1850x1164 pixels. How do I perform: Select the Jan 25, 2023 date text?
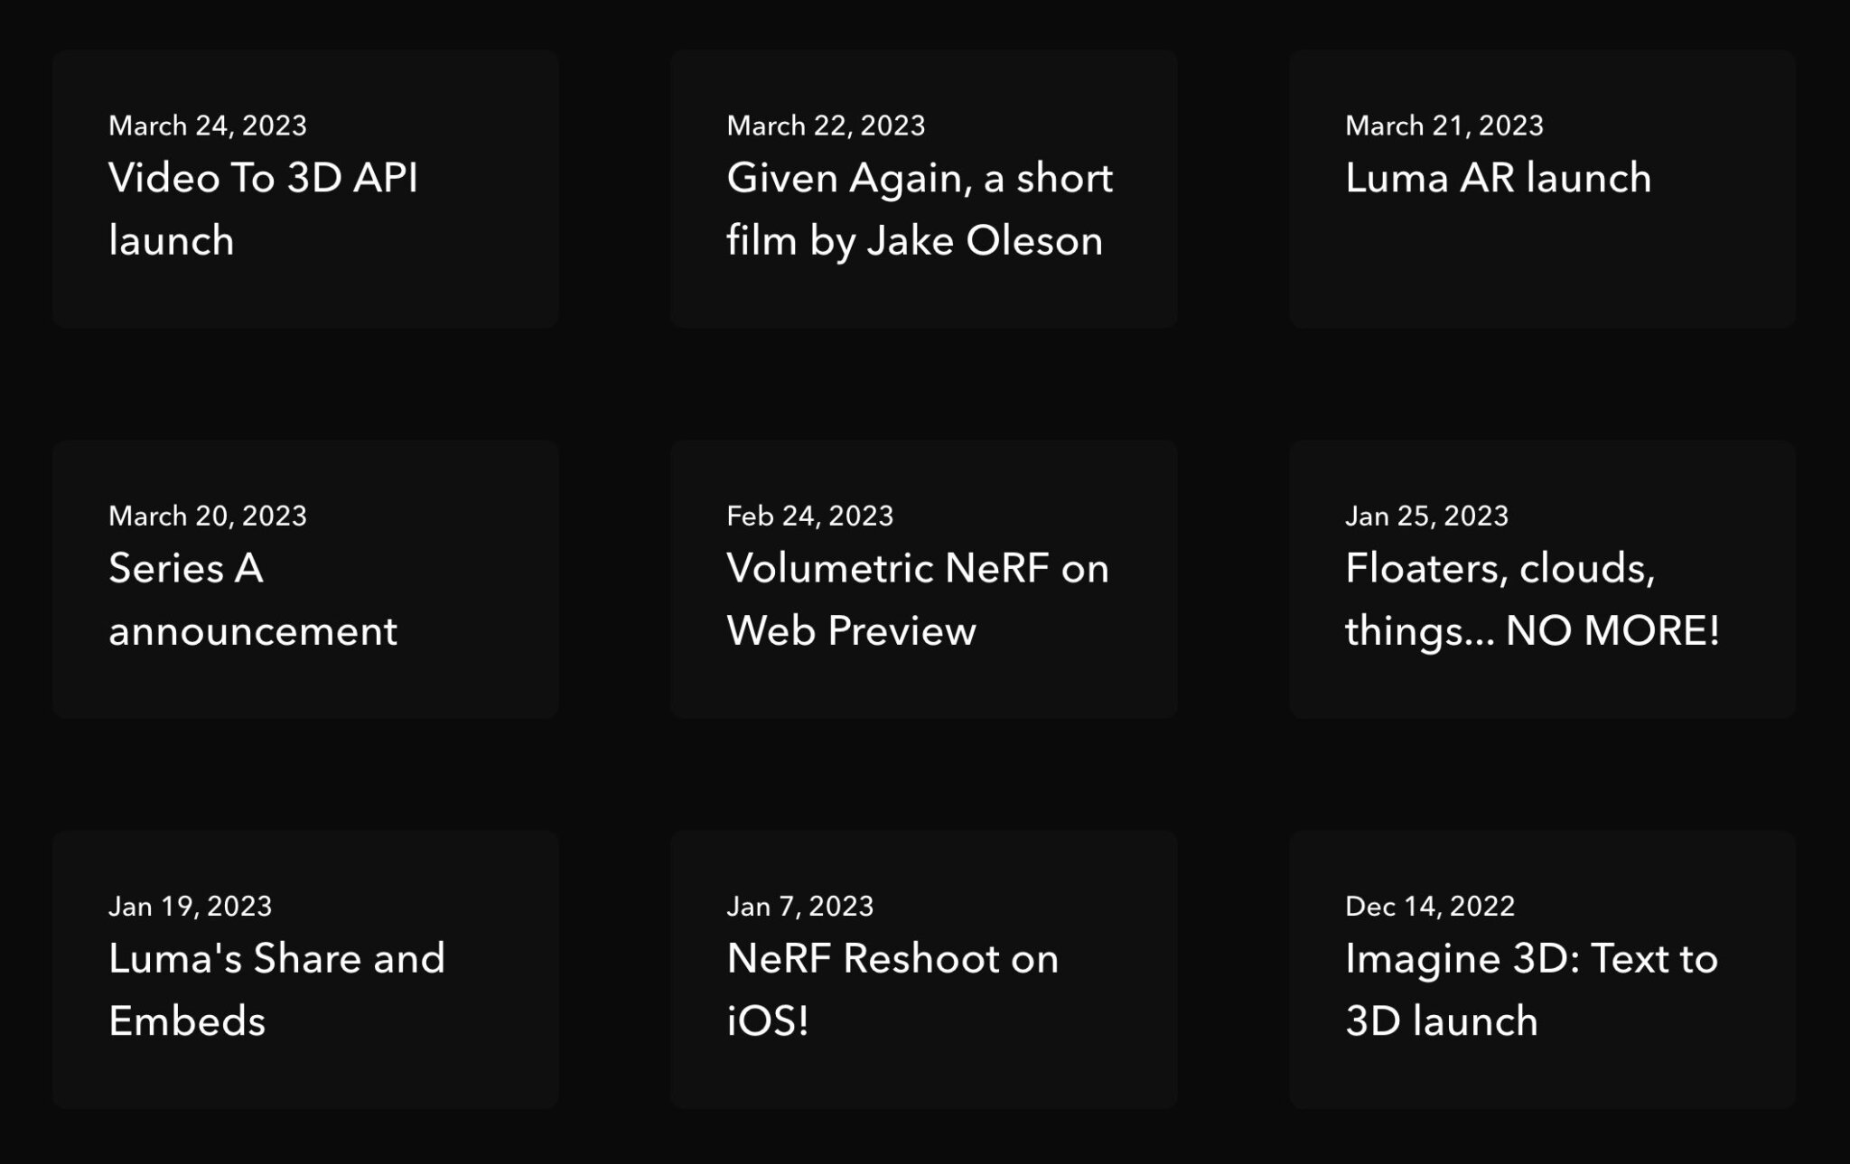tap(1426, 516)
